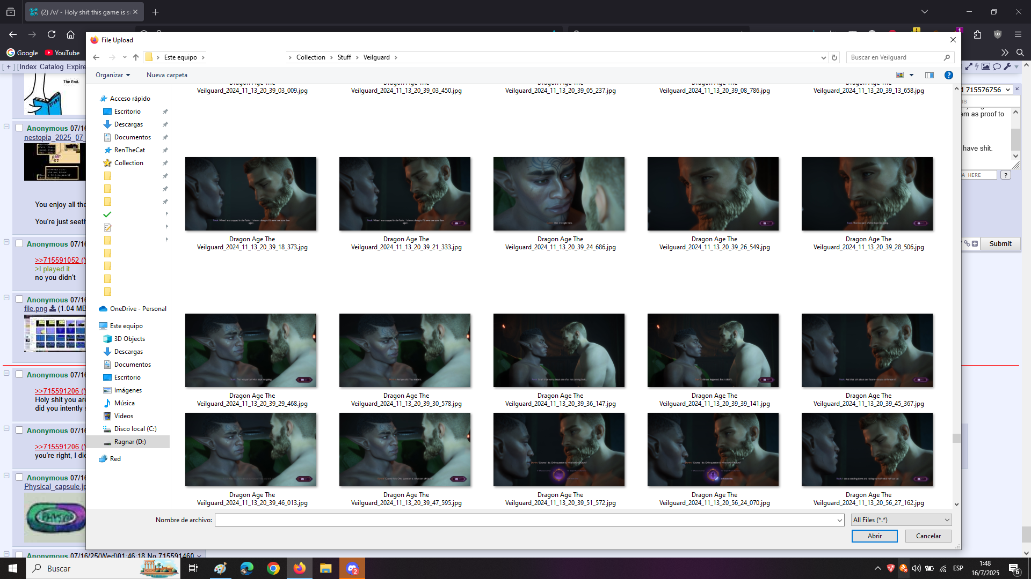
Task: Open Discord from the taskbar
Action: click(x=352, y=568)
